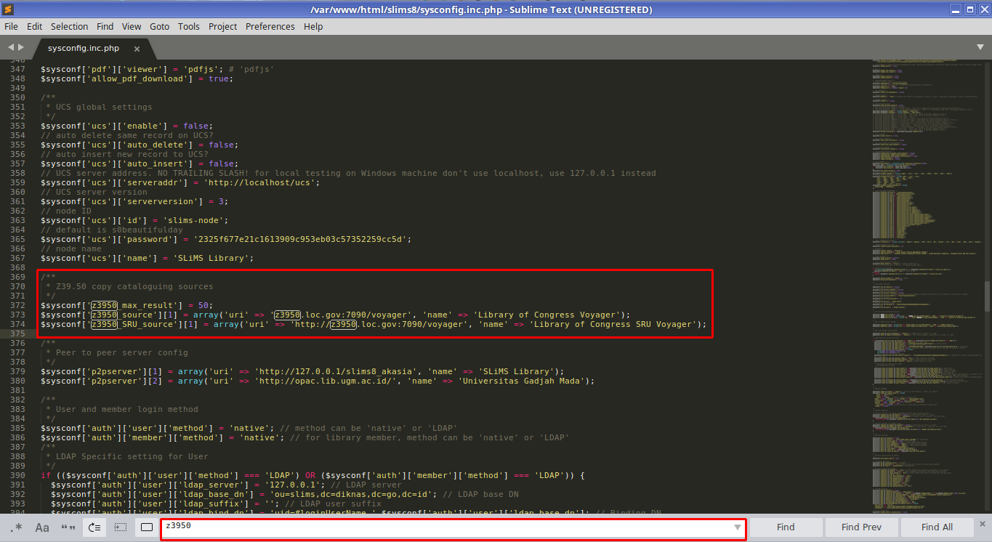Click the 'User and member login method' comment
Screen dimensions: 992x542
coord(127,409)
